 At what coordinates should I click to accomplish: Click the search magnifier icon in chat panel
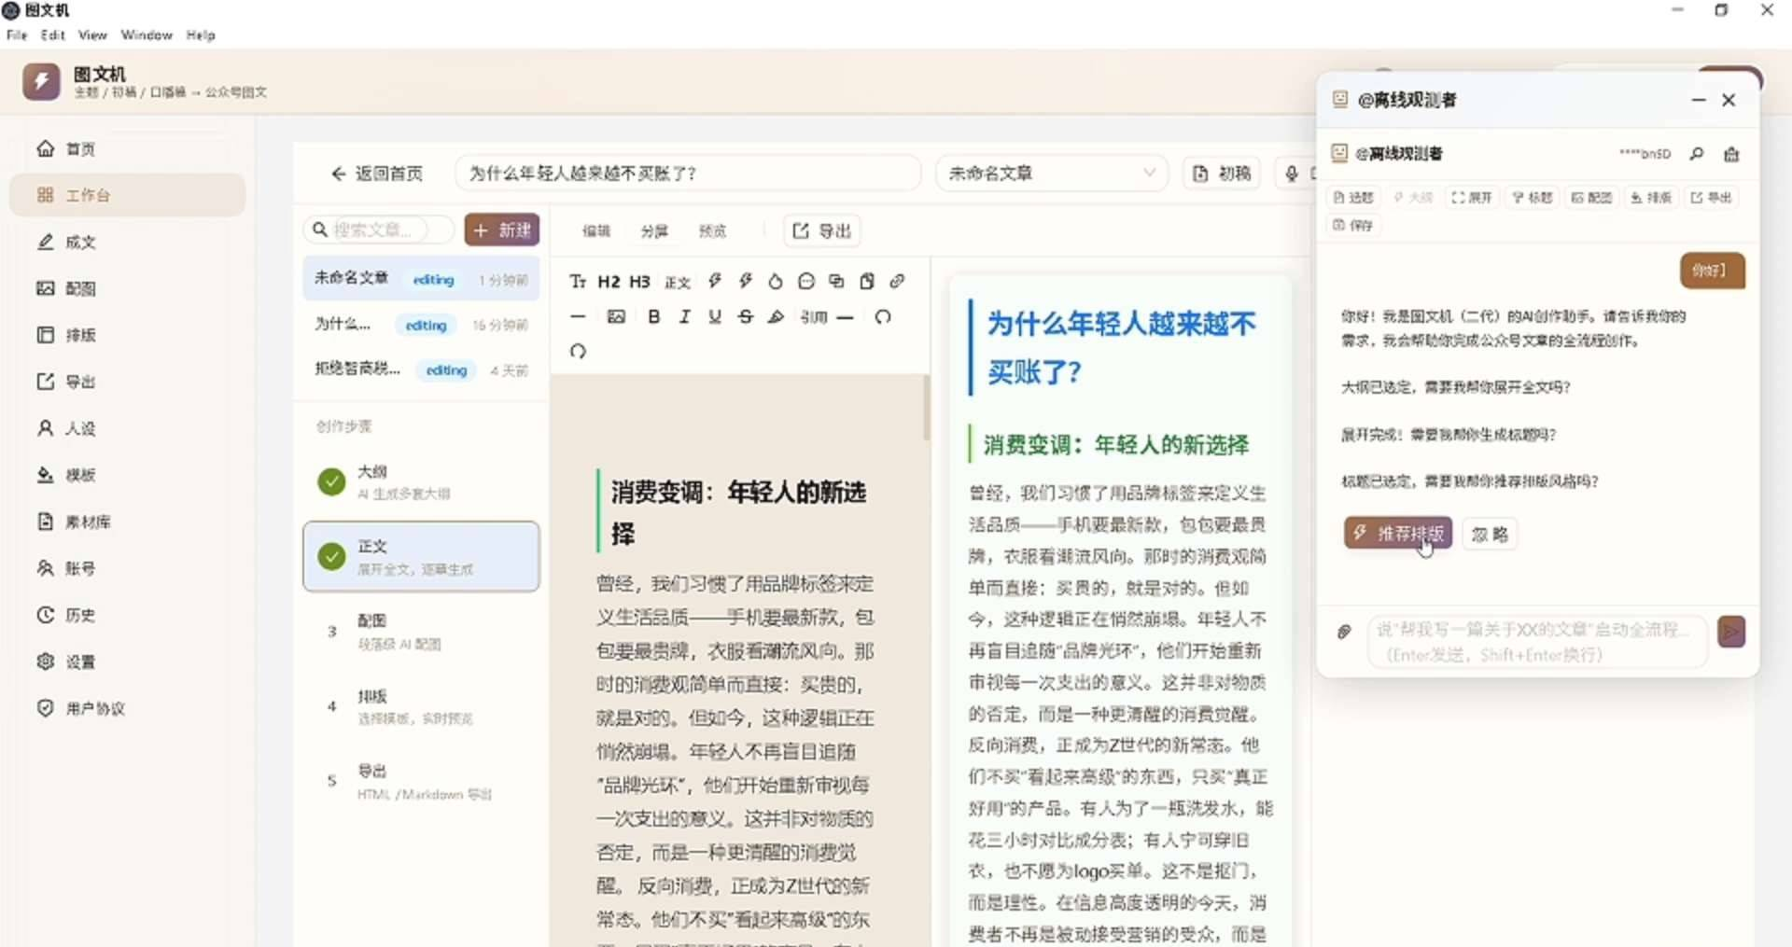pos(1697,154)
